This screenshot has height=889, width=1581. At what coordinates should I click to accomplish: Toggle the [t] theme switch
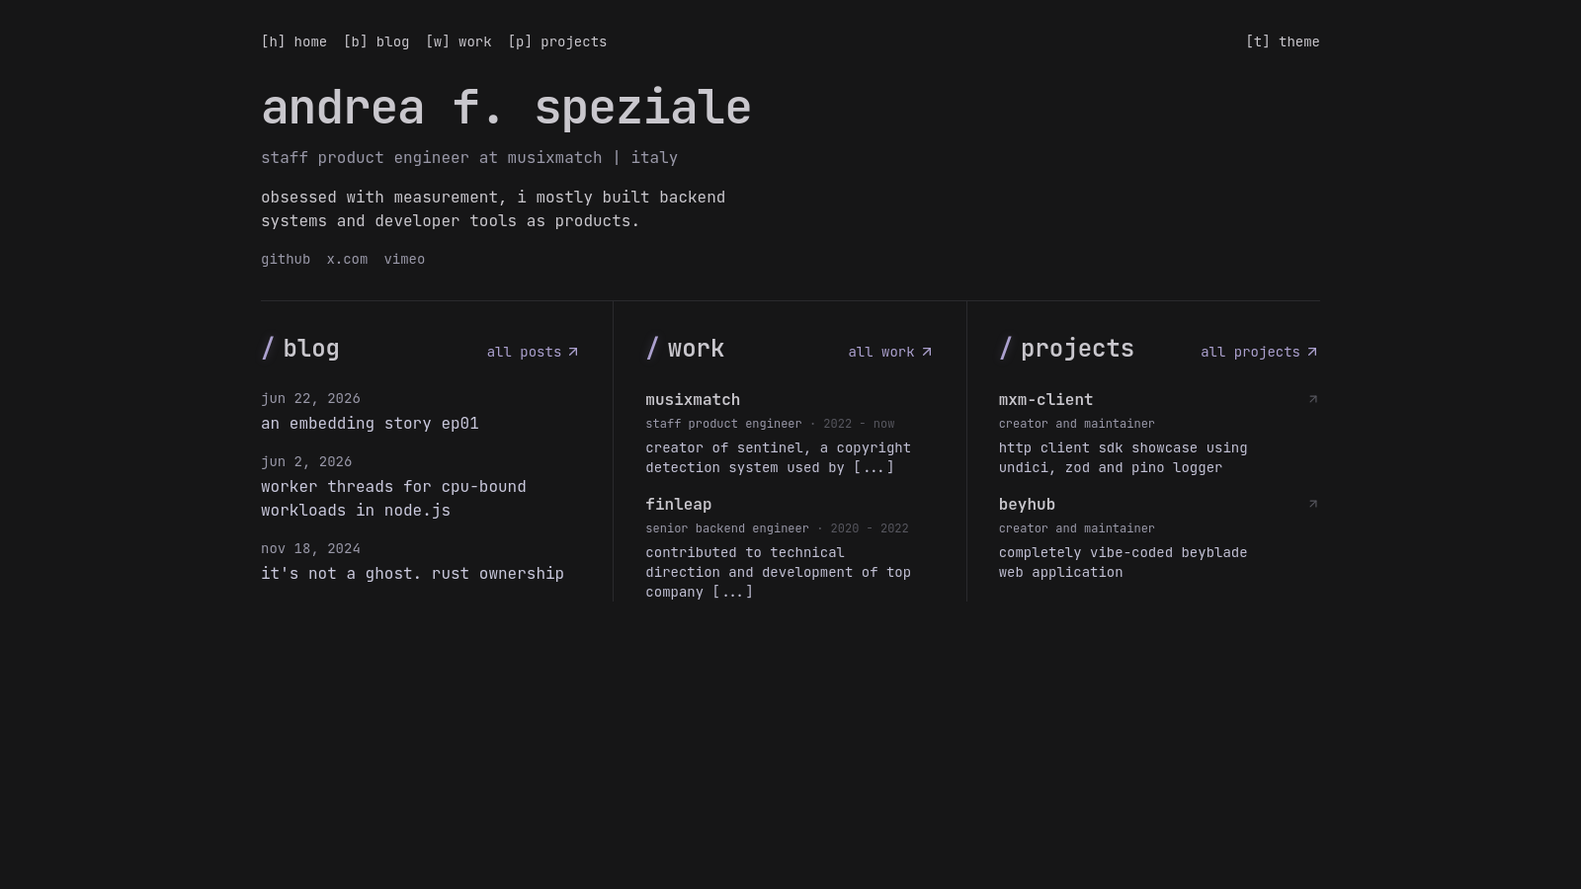tap(1283, 41)
